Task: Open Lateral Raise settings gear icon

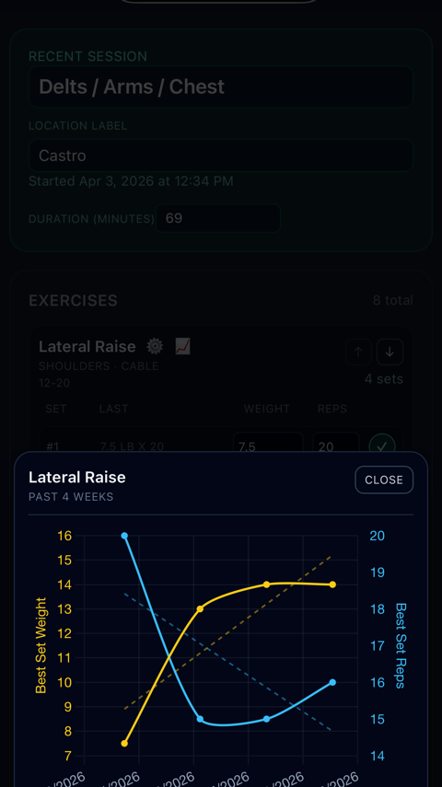Action: click(155, 346)
